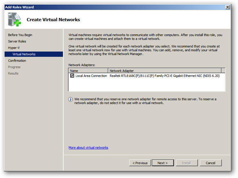Go to Server Roles step

pyautogui.click(x=17, y=41)
